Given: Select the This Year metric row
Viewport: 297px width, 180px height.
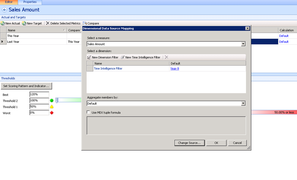Looking at the screenshot, I should pos(37,36).
